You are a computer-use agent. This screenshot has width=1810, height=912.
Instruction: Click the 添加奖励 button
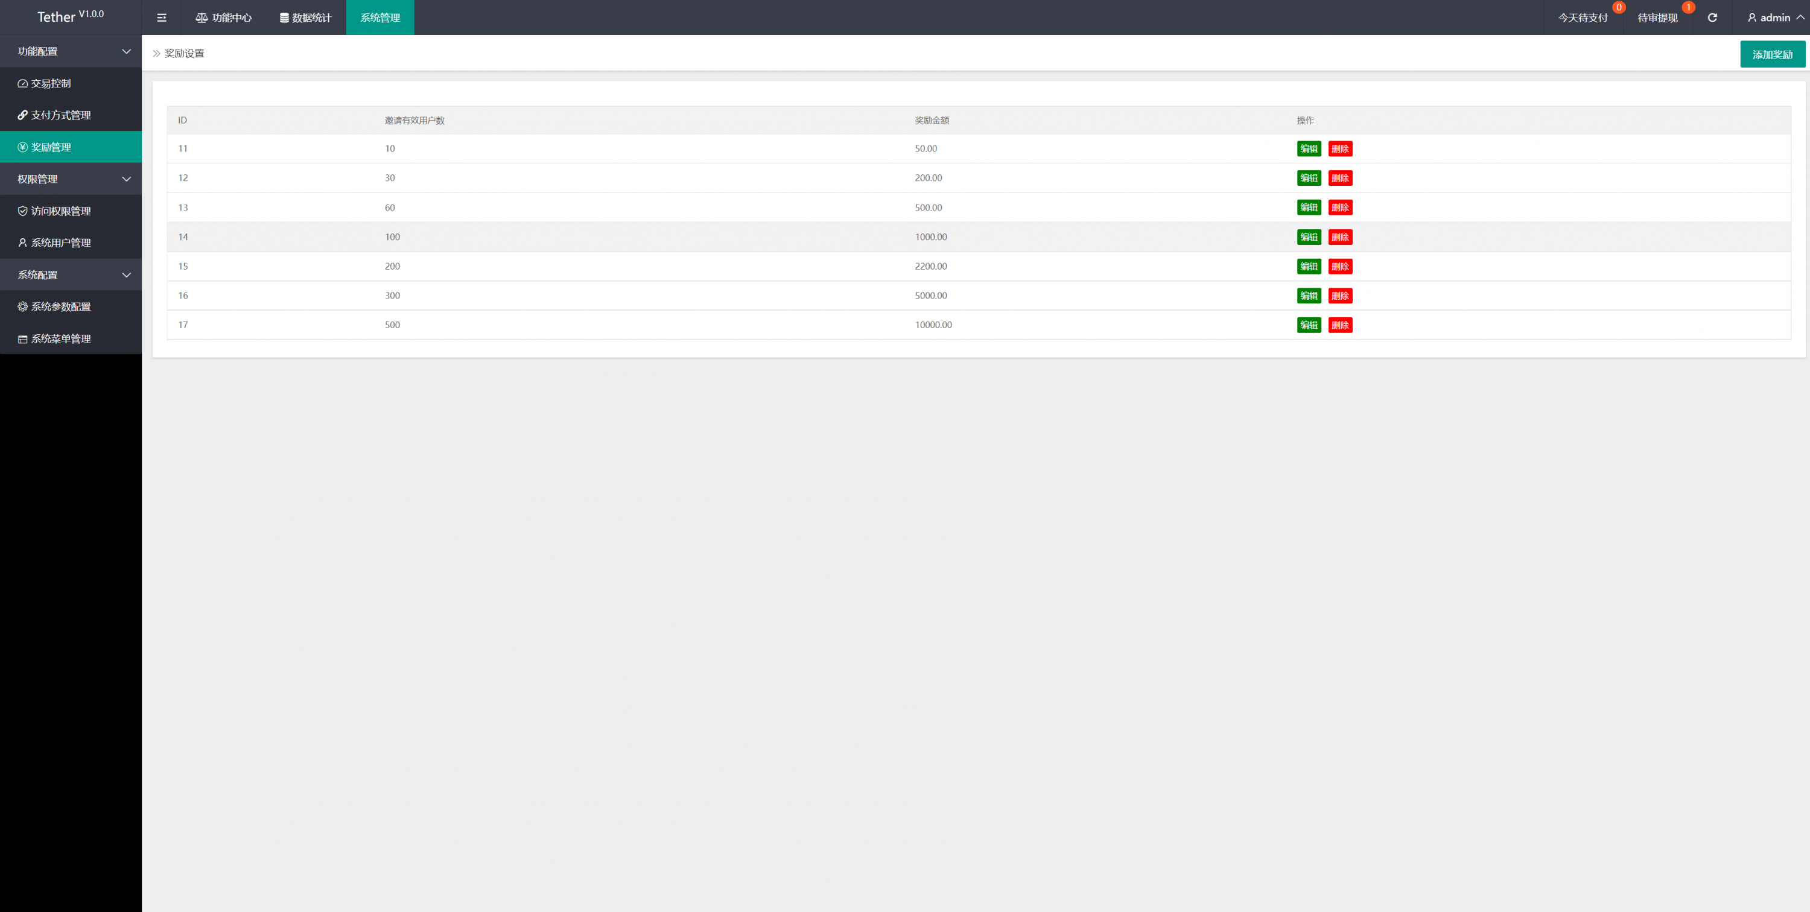click(1772, 54)
